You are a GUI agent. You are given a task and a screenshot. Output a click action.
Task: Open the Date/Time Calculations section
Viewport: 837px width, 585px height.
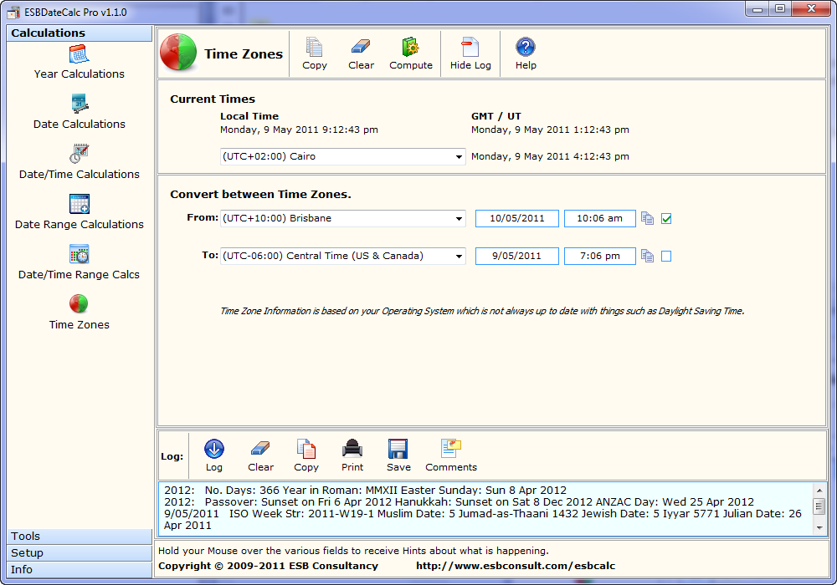pos(79,162)
